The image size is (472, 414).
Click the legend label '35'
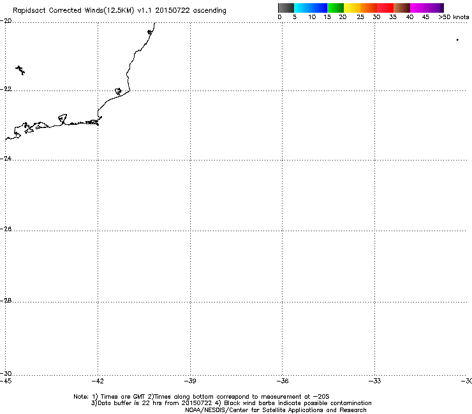pos(393,17)
